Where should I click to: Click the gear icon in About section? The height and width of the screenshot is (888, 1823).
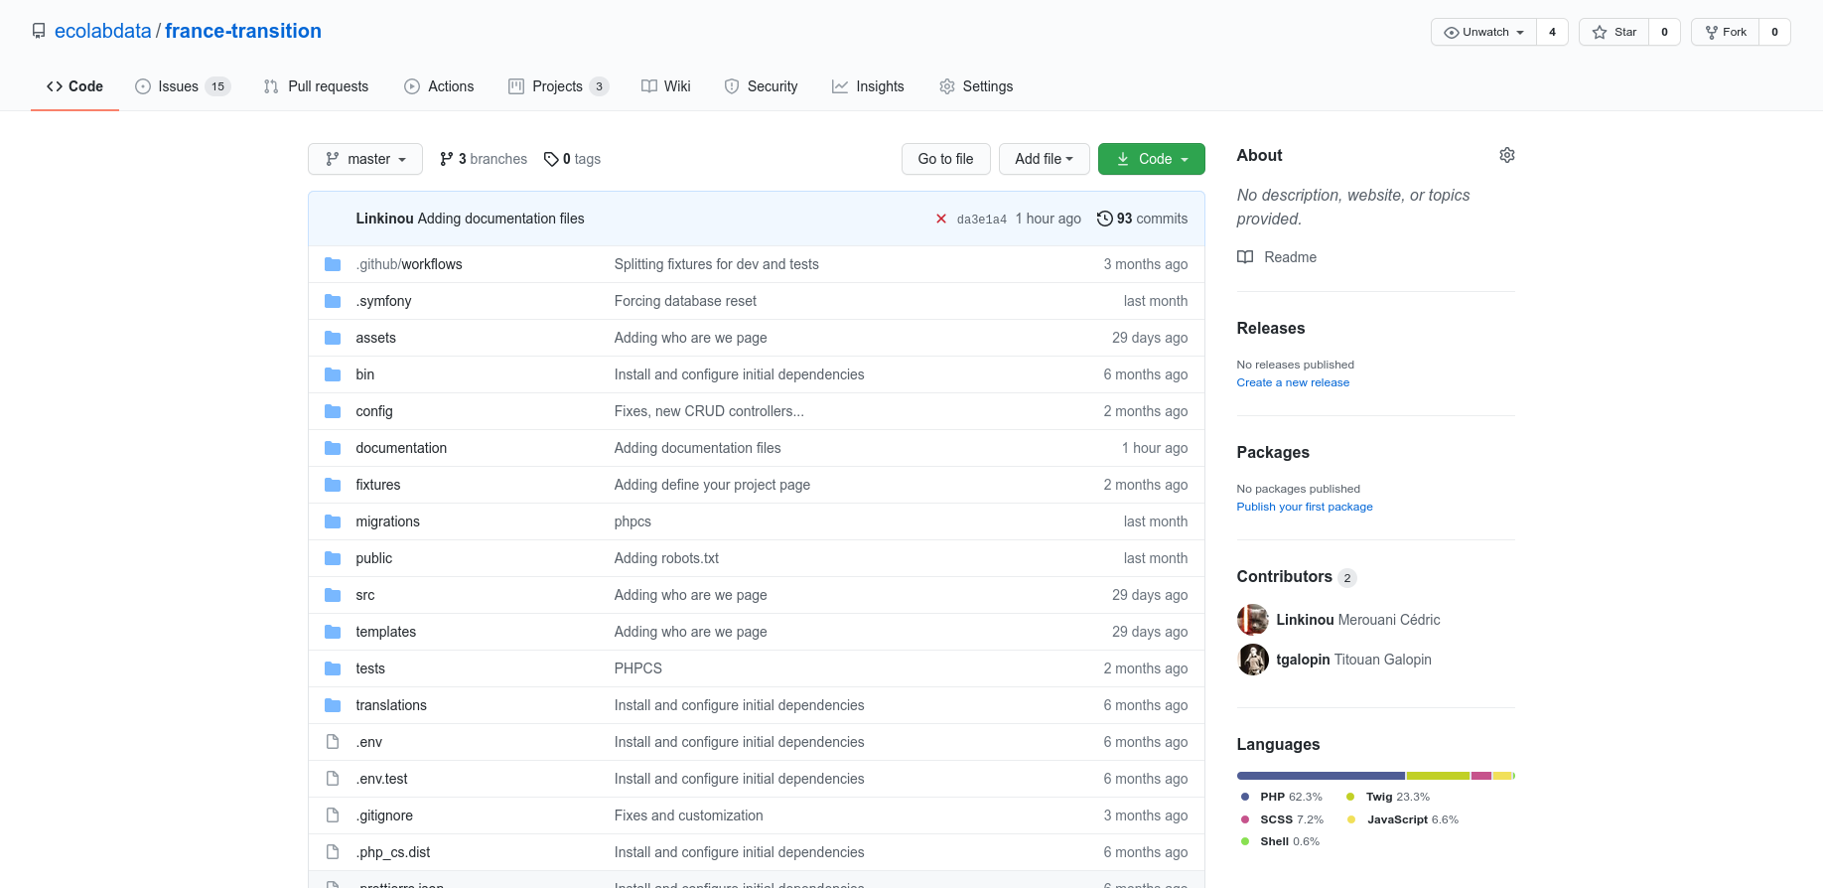click(1506, 155)
